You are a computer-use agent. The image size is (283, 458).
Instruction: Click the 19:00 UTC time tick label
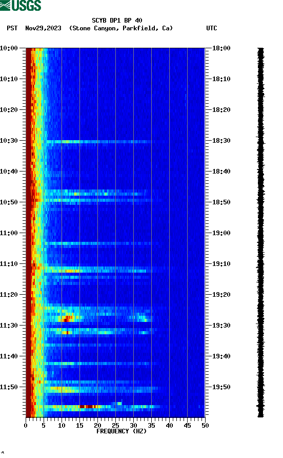[221, 233]
